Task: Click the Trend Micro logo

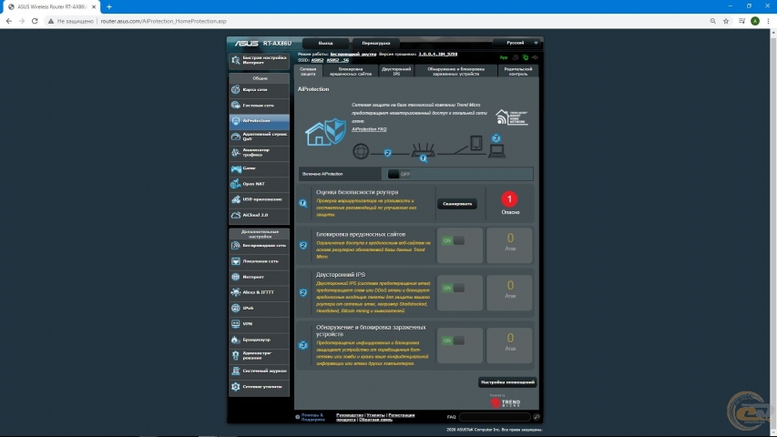Action: 505,401
